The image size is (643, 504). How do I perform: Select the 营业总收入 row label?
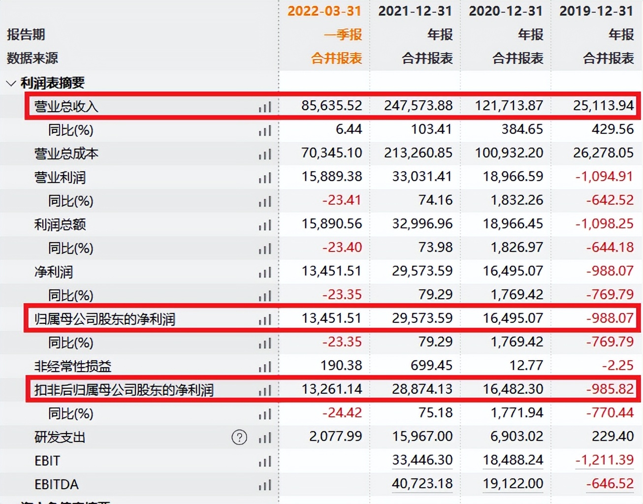tap(66, 106)
